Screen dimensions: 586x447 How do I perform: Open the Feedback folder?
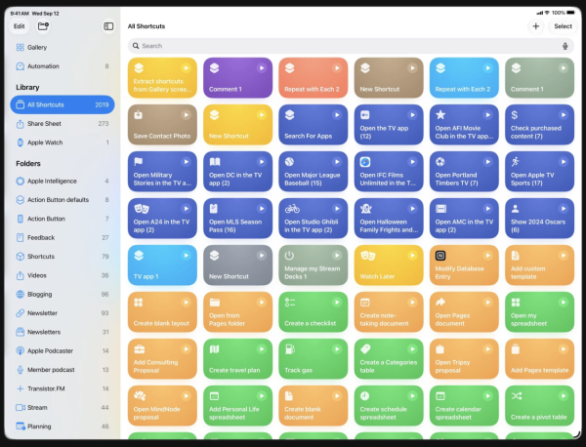coord(63,237)
